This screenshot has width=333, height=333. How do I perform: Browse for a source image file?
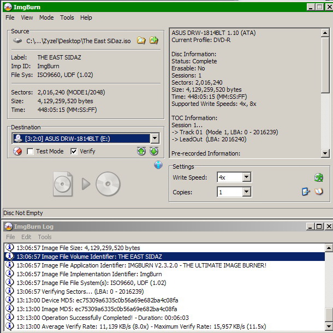141,40
